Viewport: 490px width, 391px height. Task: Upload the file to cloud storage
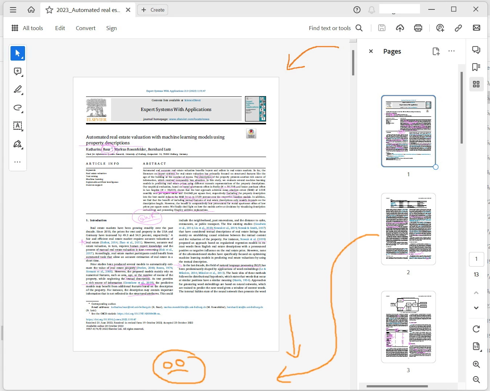400,28
